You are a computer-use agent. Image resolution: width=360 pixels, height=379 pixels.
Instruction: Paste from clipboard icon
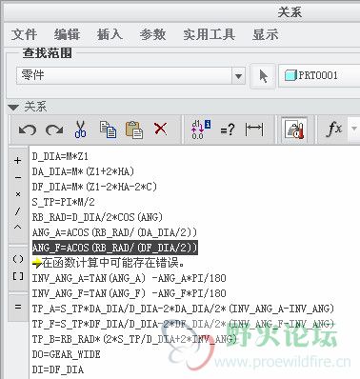point(134,130)
